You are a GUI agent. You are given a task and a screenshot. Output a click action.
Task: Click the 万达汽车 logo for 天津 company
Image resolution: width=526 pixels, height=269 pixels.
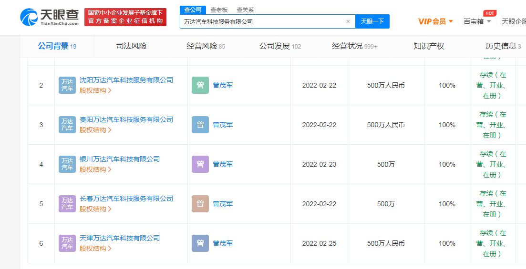(x=67, y=243)
